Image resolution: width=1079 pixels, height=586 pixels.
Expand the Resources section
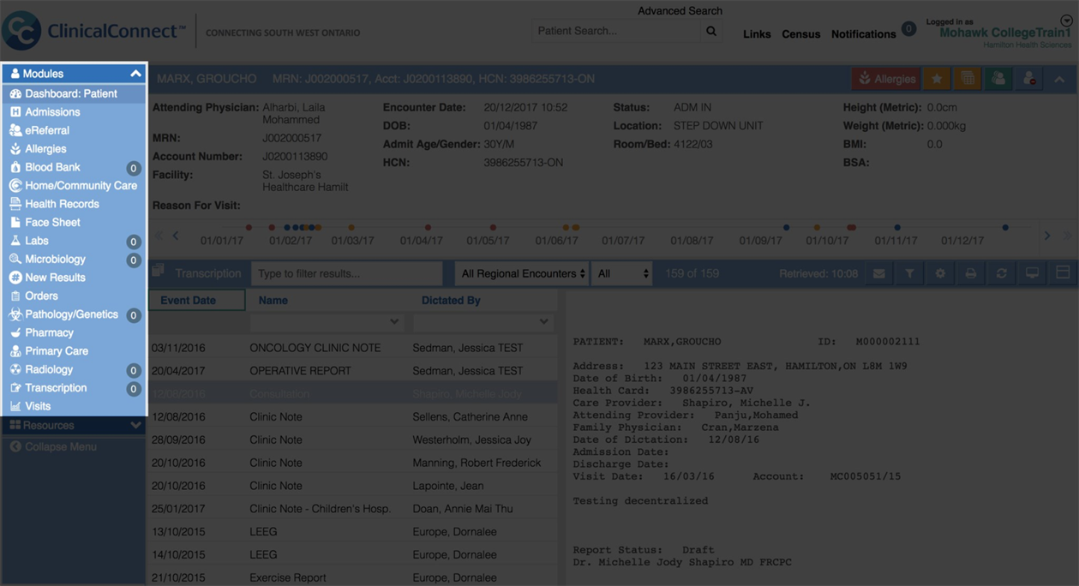click(135, 425)
